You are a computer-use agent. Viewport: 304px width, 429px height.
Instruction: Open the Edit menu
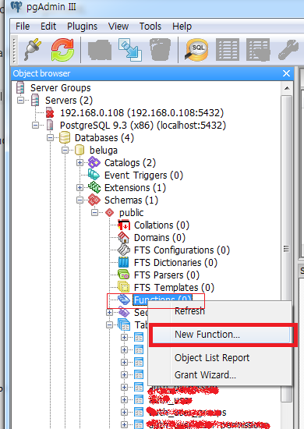pos(48,27)
